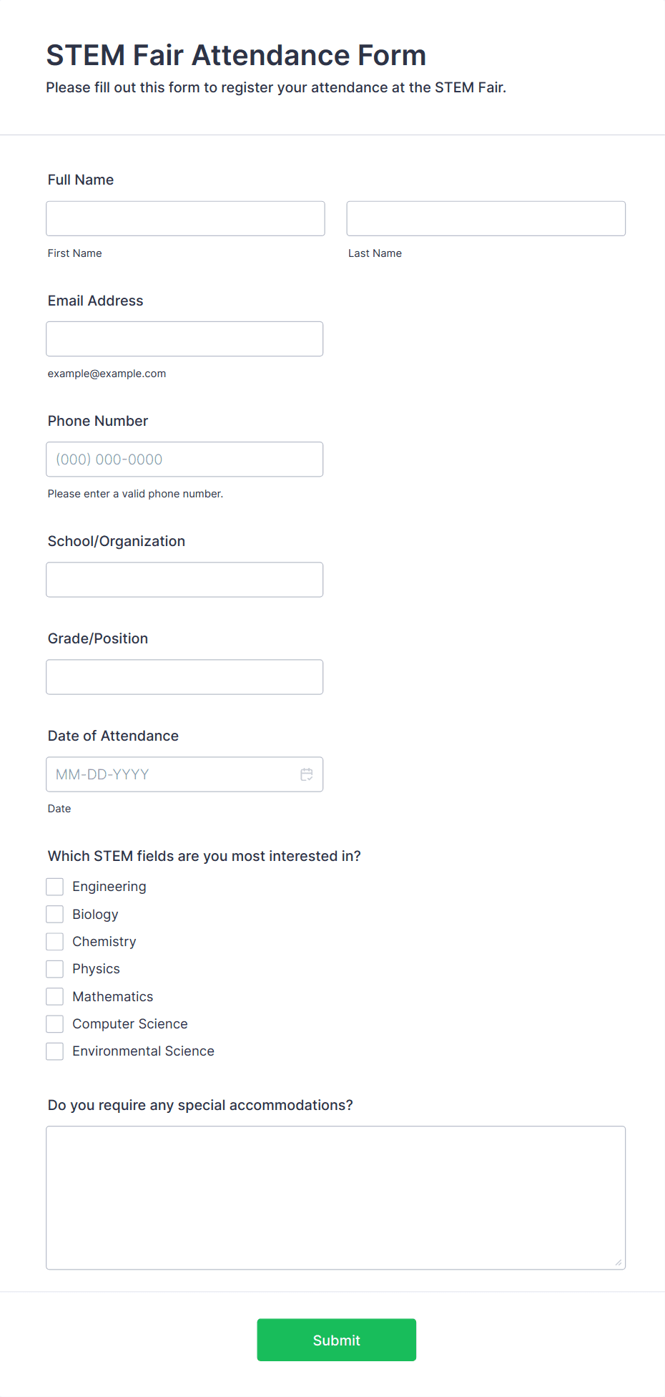Screen dimensions: 665x1397
Task: Click into the Last Name field
Action: [486, 218]
